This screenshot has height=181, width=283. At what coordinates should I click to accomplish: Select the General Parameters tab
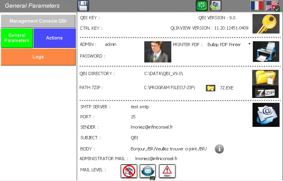tap(17, 38)
